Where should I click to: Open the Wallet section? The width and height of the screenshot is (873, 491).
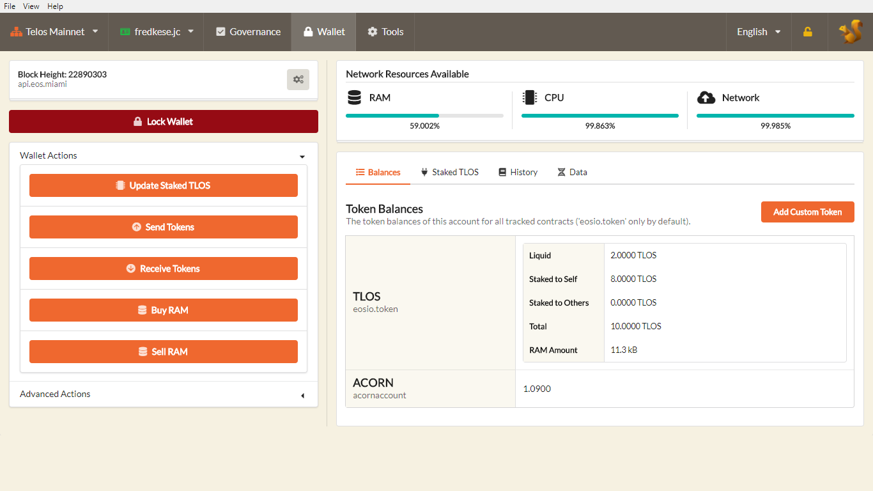324,32
